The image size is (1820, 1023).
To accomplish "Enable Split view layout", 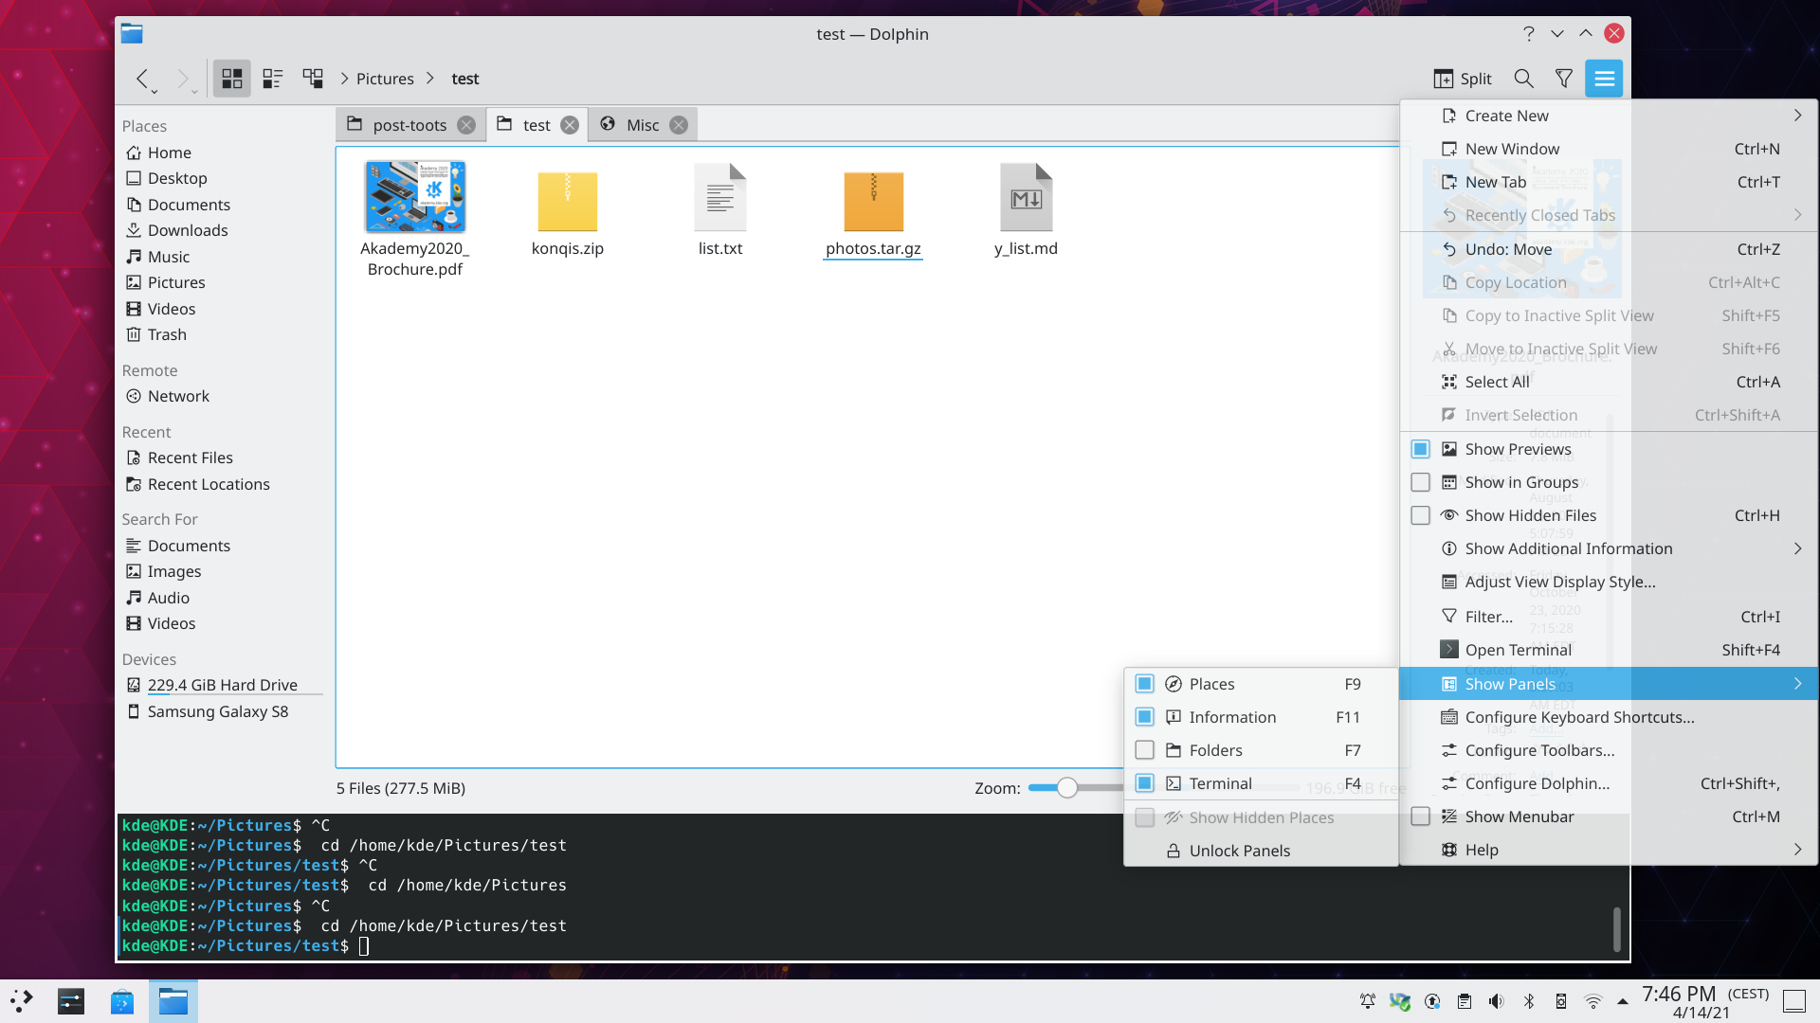I will (1462, 79).
